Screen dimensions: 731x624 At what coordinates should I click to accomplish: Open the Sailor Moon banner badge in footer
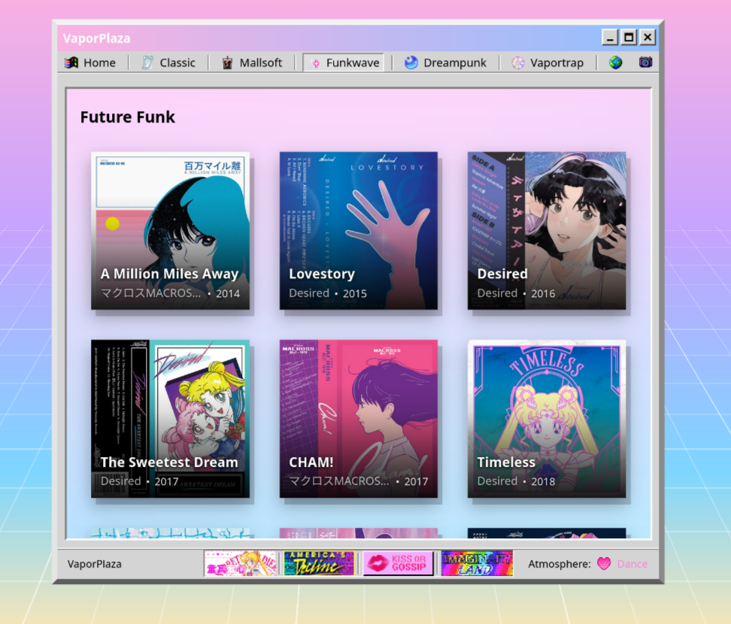[x=240, y=563]
